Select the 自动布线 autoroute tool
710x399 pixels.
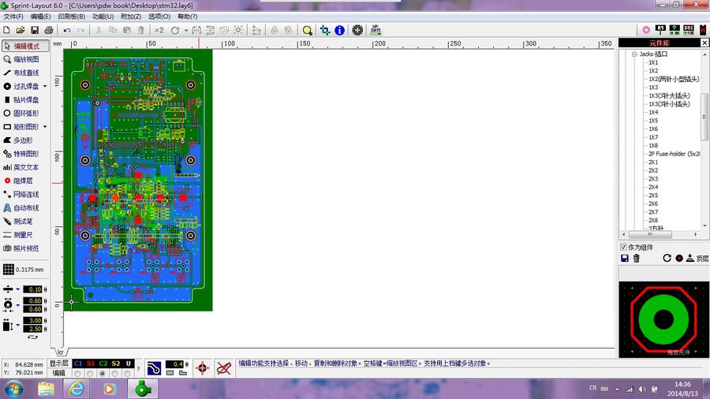pyautogui.click(x=25, y=207)
